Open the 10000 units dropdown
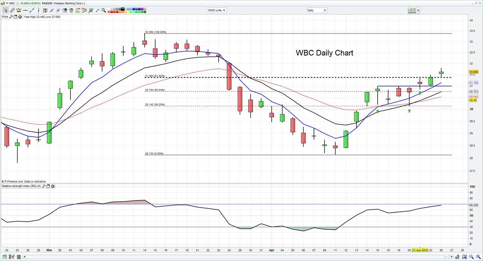The height and width of the screenshot is (261, 483). tap(216, 10)
